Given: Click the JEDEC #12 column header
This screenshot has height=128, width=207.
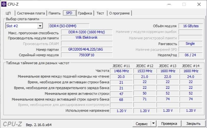Looking at the screenshot, I should click(144, 66).
